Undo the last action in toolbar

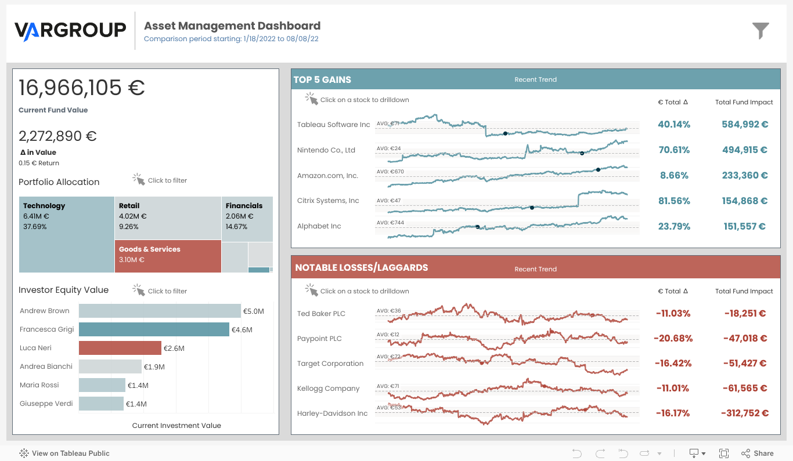pyautogui.click(x=576, y=453)
